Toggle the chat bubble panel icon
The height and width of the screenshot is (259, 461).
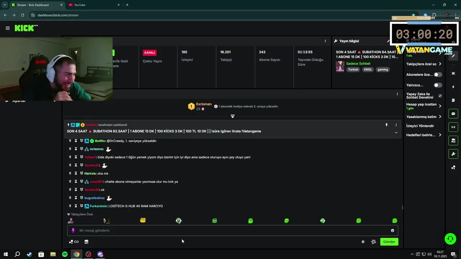pos(453,114)
